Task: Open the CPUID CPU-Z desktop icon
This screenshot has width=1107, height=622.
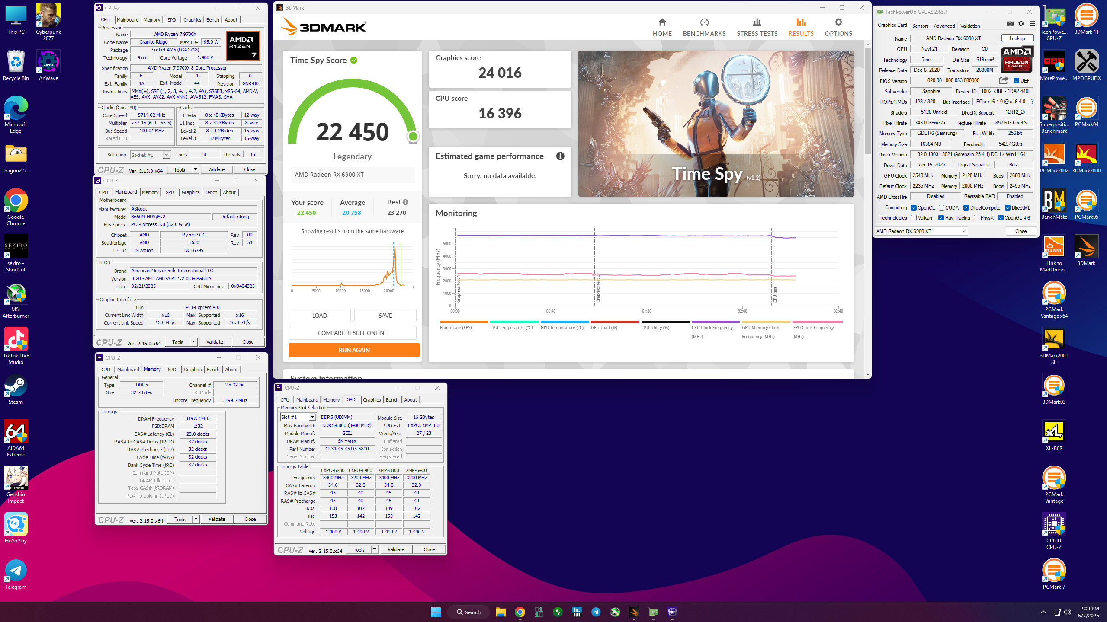Action: click(1054, 531)
